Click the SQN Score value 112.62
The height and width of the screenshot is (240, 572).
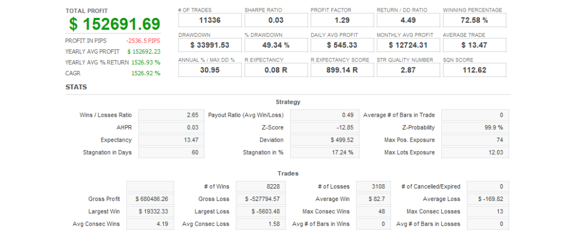point(474,70)
